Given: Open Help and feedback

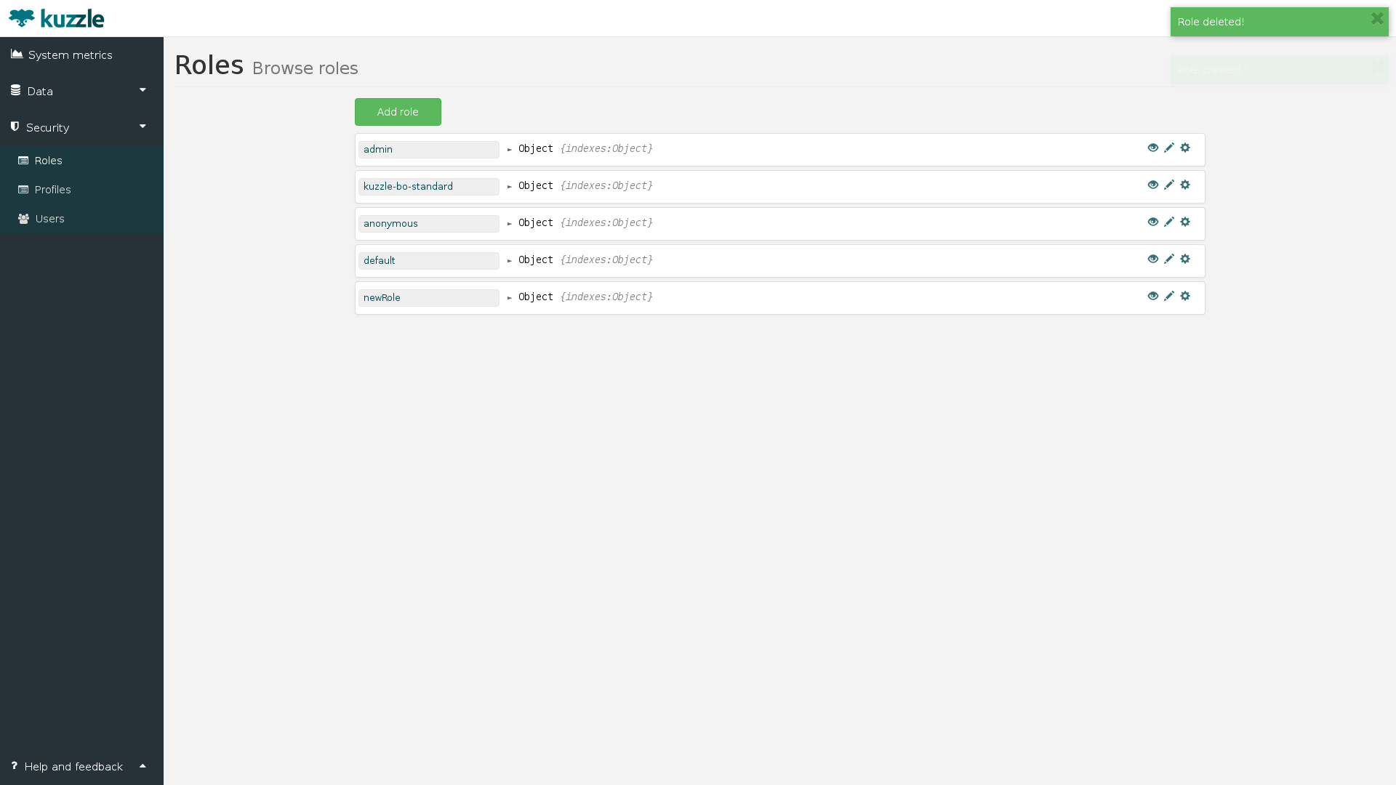Looking at the screenshot, I should [81, 767].
